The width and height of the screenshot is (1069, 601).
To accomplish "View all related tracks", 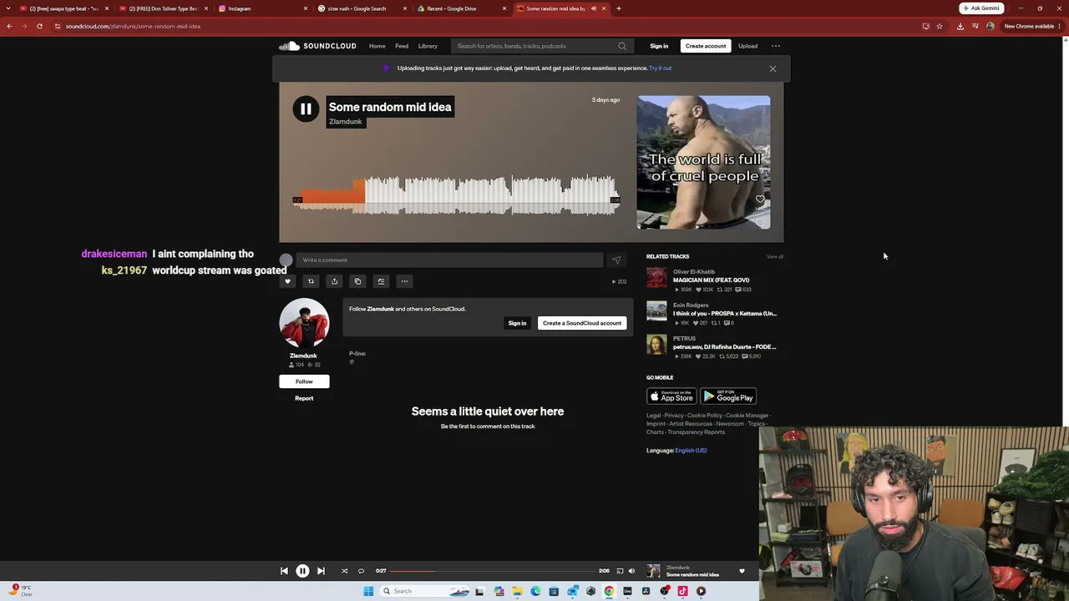I will pyautogui.click(x=775, y=256).
